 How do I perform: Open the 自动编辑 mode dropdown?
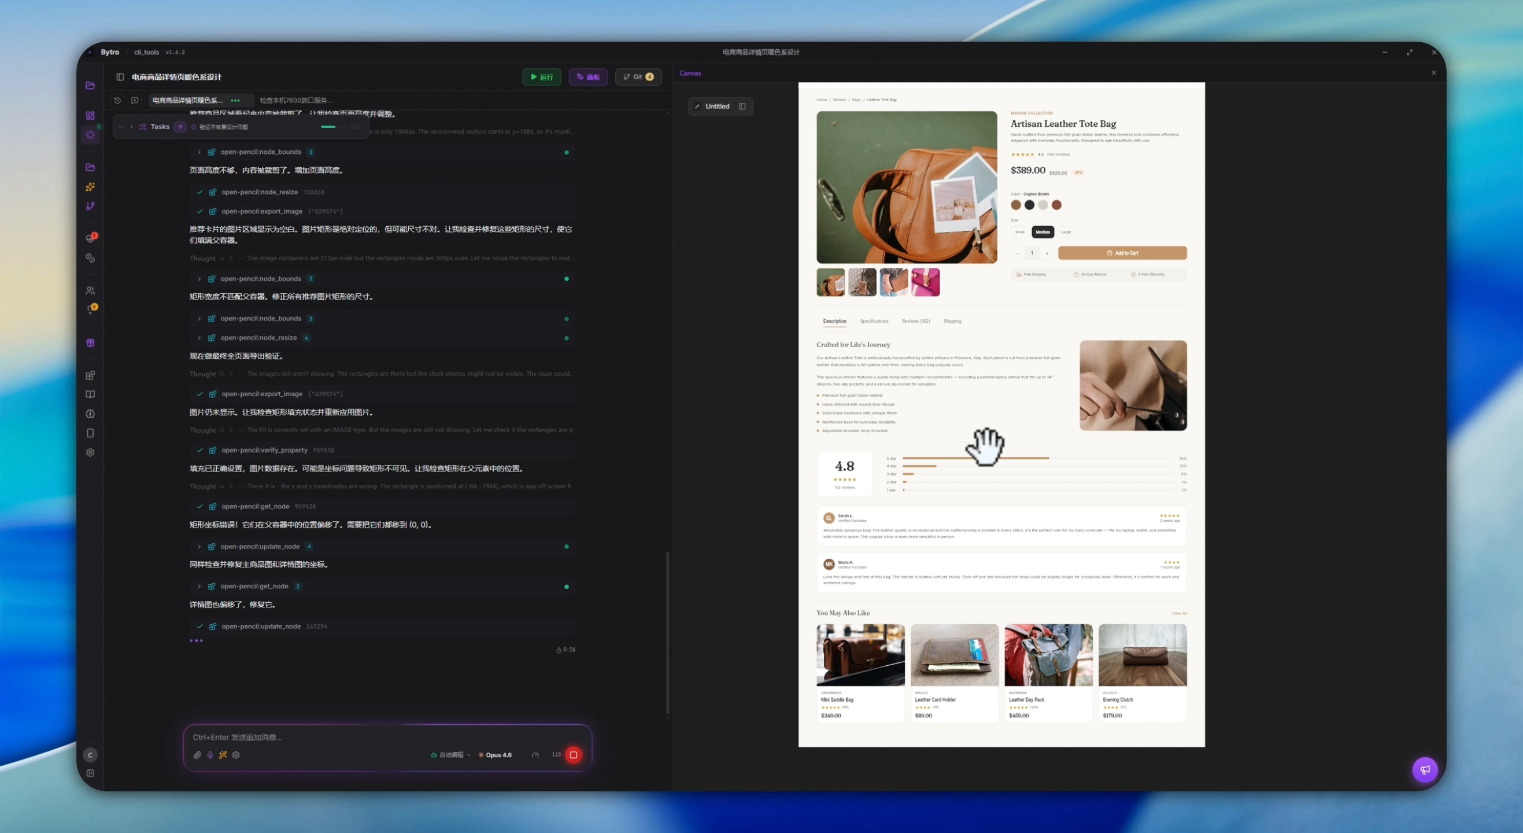pyautogui.click(x=452, y=755)
